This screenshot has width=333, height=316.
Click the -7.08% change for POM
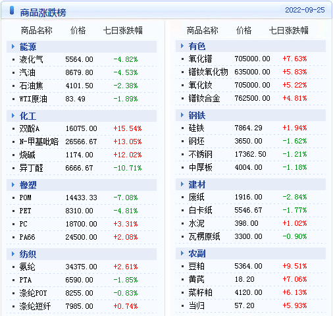126,197
